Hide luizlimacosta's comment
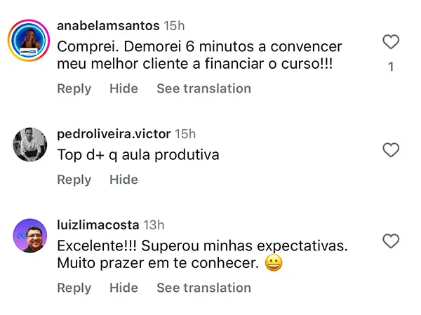 [123, 288]
